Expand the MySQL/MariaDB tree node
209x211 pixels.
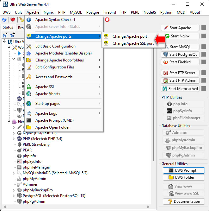[14, 173]
